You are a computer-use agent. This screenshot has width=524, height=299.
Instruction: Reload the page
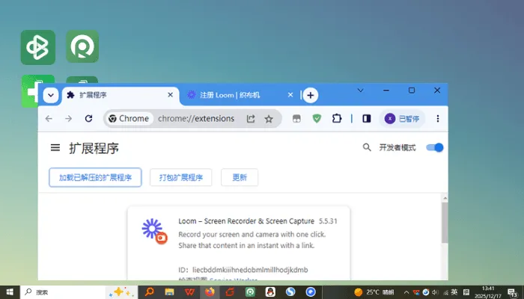point(88,118)
